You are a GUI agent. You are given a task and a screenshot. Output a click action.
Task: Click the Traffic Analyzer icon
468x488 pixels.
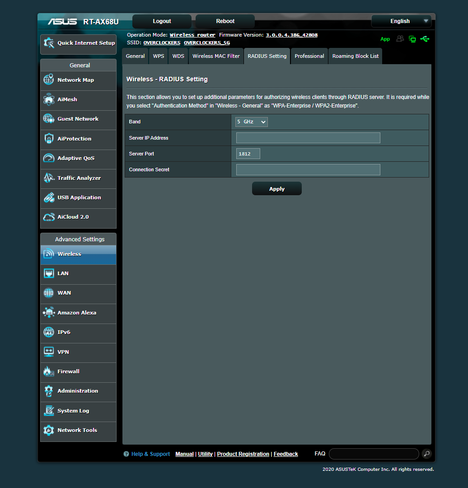pos(48,178)
